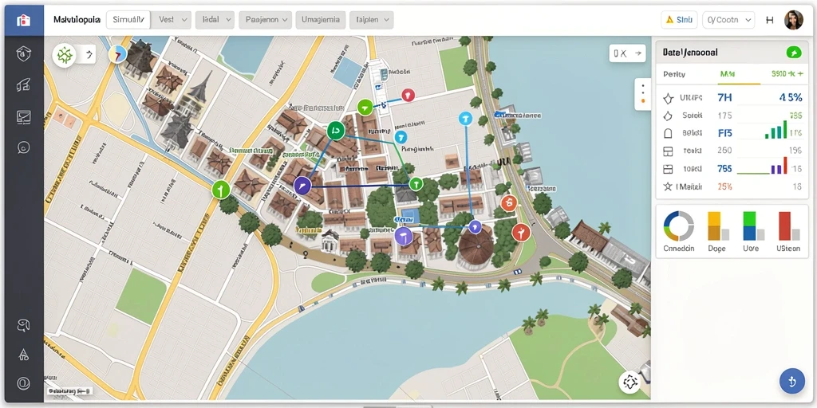
Task: Click the green compass icon on the map
Action: click(x=65, y=55)
